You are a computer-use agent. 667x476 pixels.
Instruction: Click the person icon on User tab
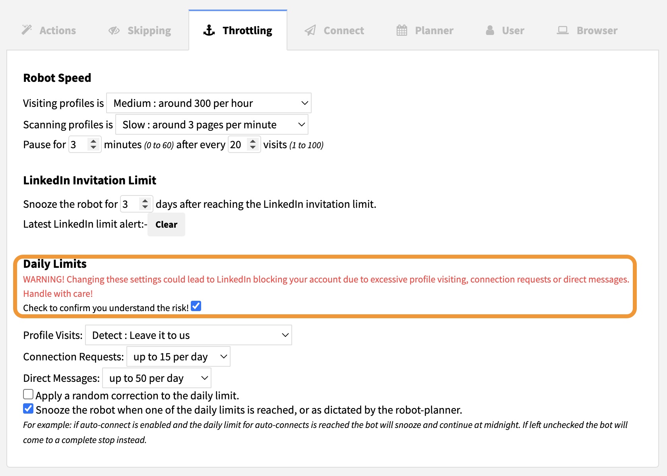490,30
